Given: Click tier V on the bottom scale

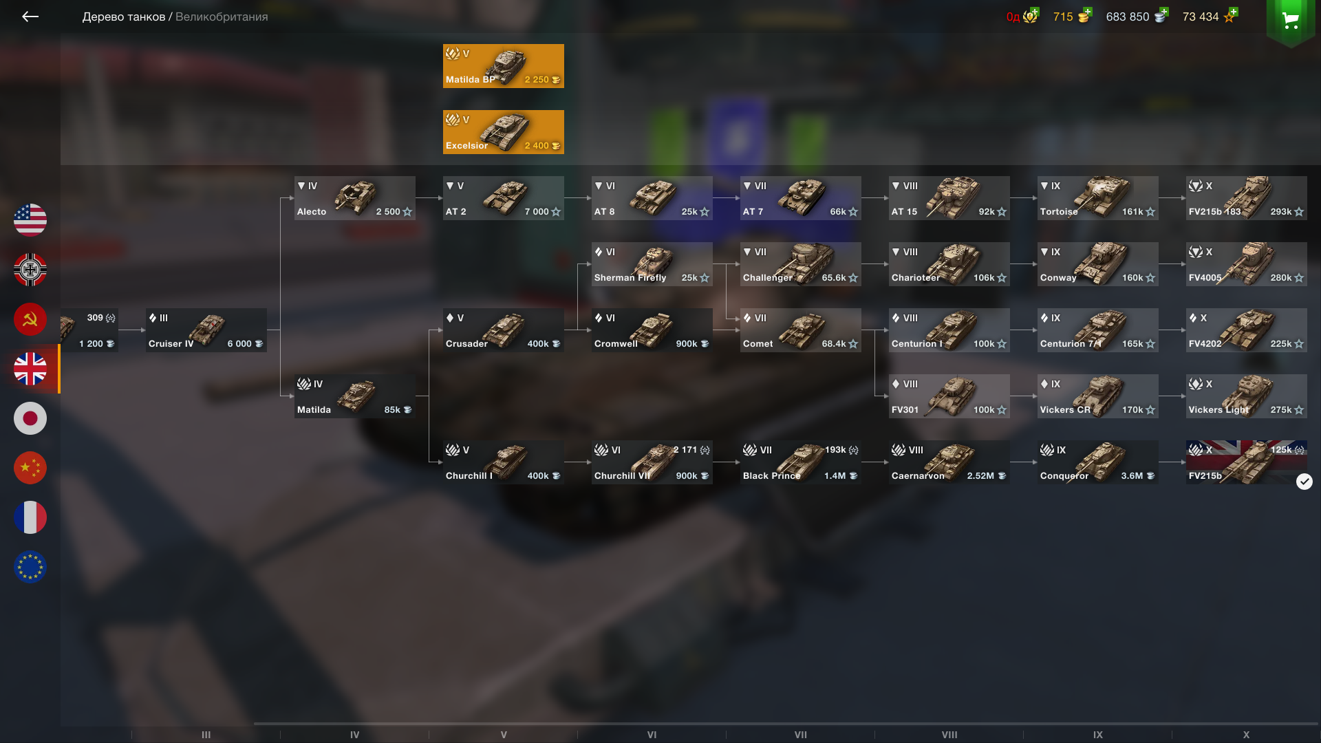Looking at the screenshot, I should 504,735.
